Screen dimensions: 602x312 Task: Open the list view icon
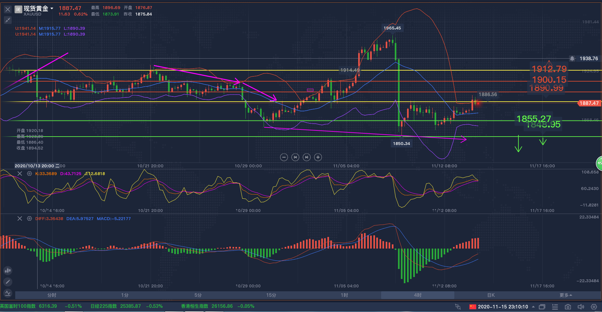555,306
